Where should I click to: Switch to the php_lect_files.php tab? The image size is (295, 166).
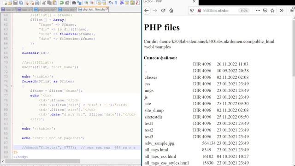coord(93,9)
